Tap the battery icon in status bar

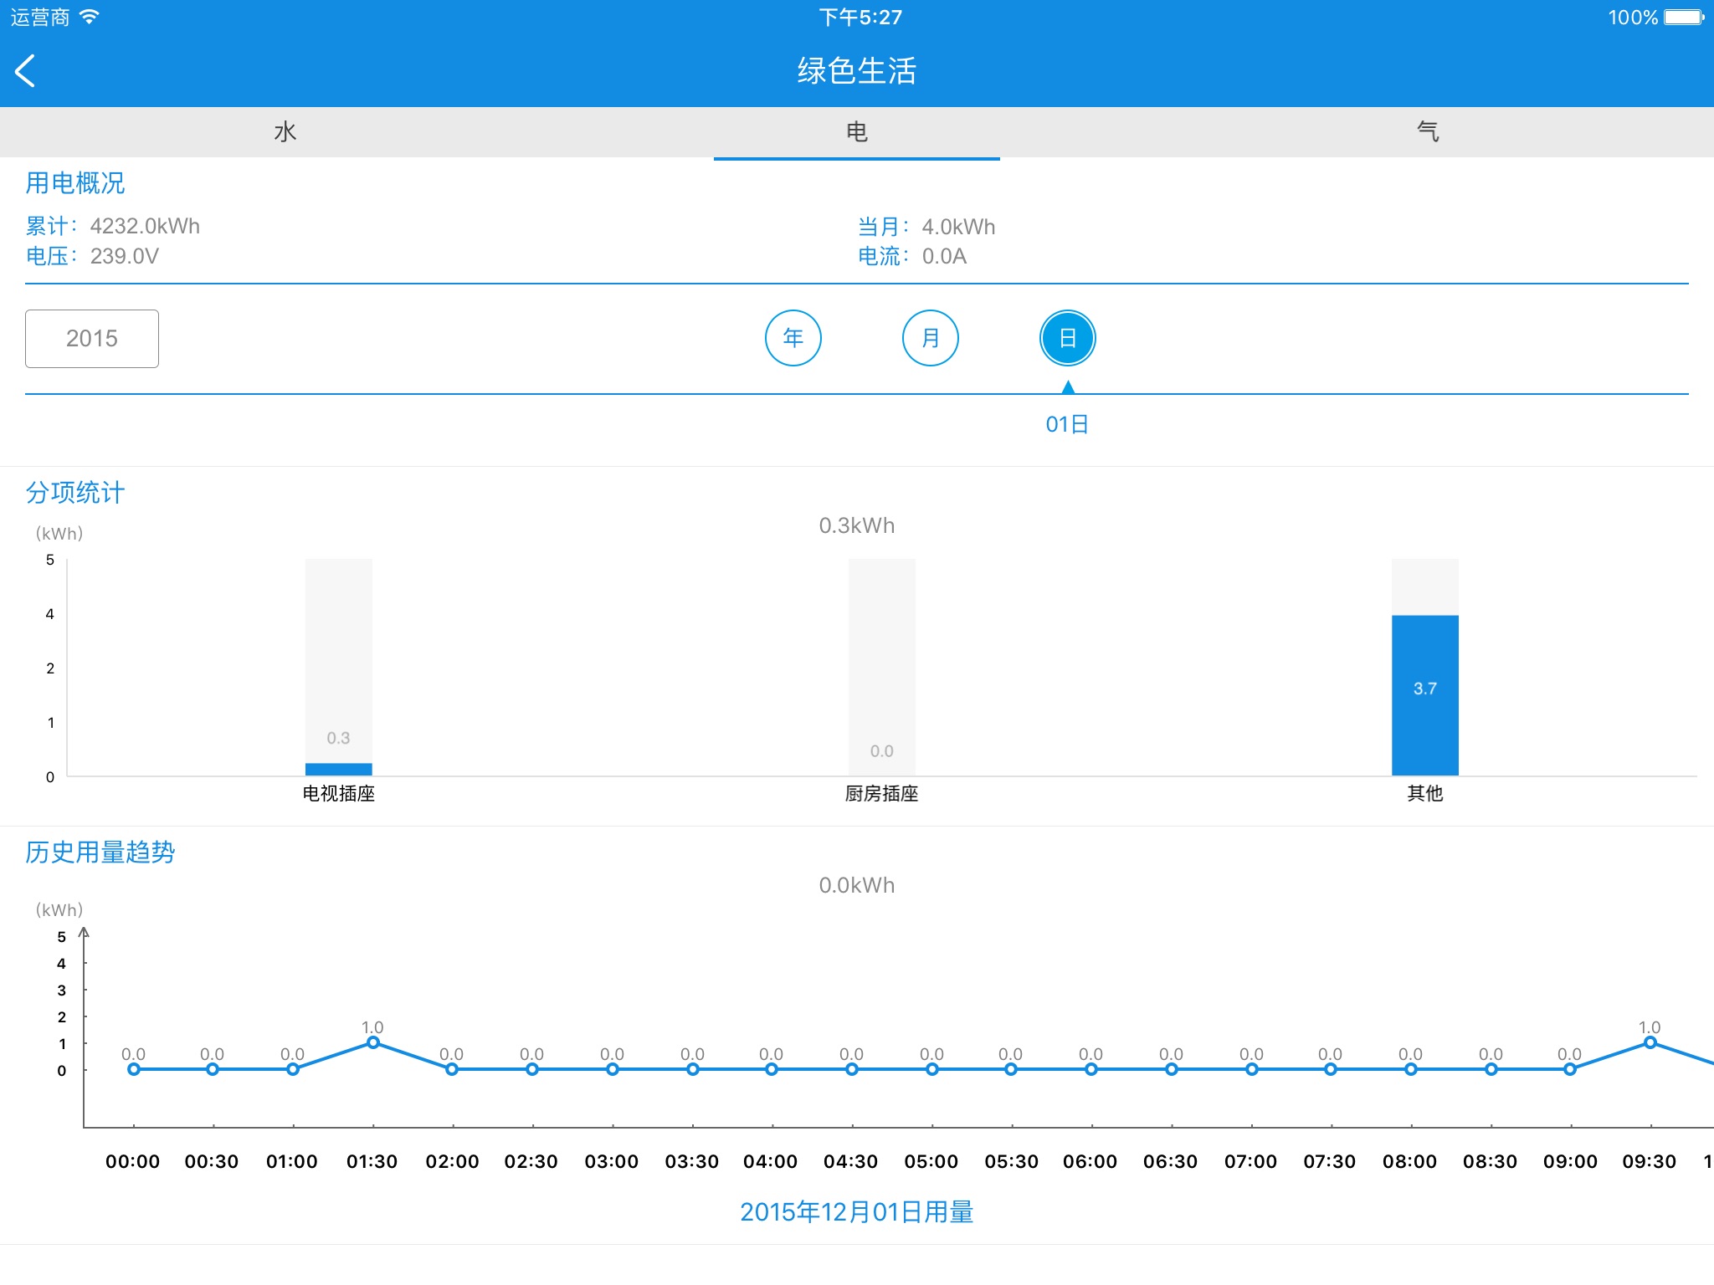click(1684, 17)
